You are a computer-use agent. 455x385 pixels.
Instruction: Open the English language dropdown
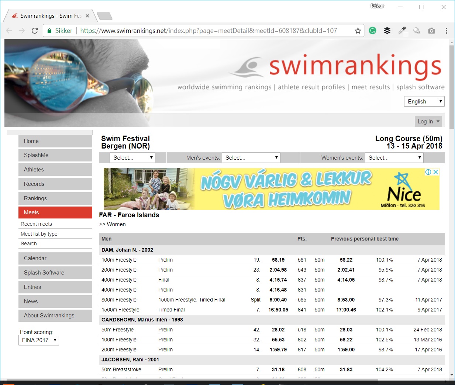point(424,102)
